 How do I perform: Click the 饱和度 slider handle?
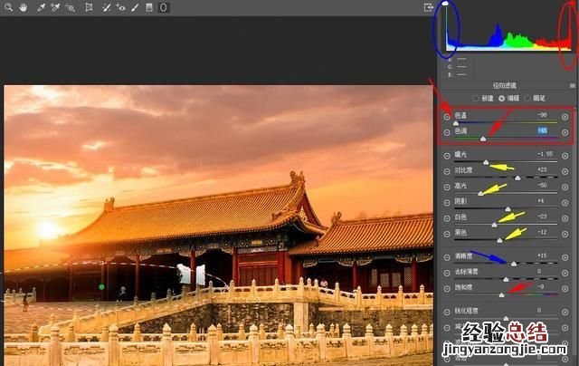(x=501, y=294)
